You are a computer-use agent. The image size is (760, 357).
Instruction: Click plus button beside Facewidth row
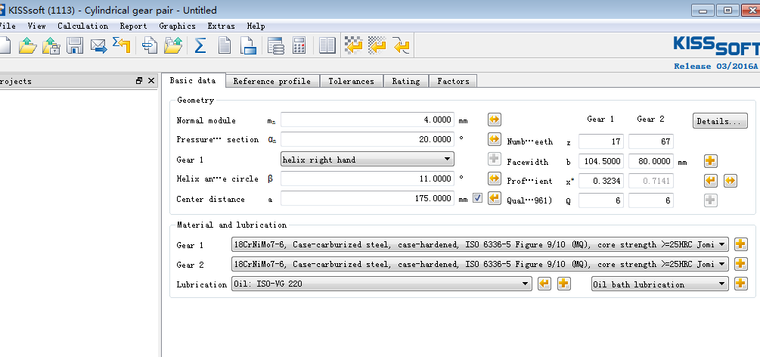pos(711,161)
